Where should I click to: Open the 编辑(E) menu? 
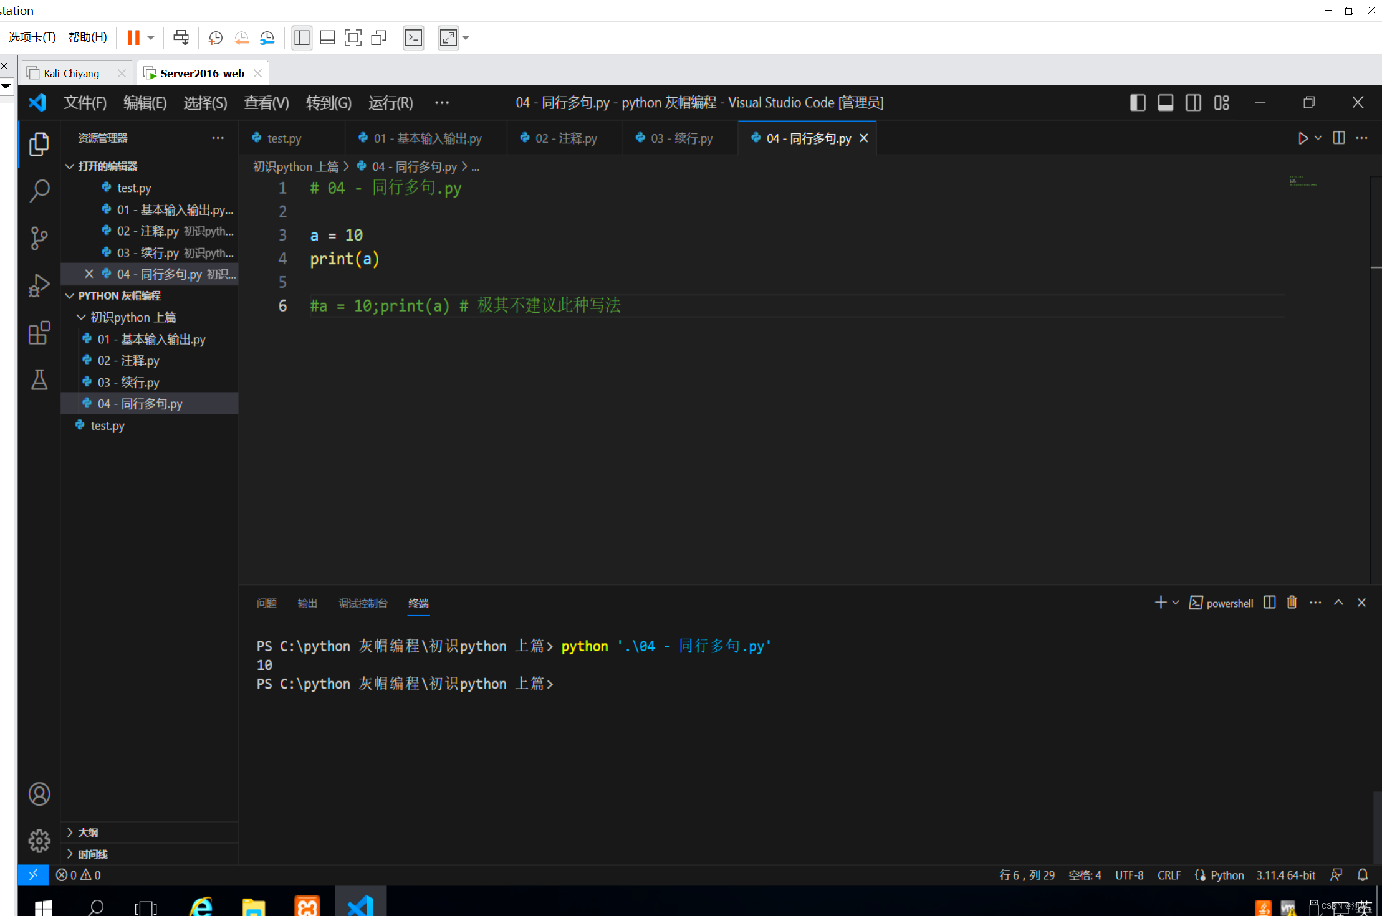(x=145, y=103)
